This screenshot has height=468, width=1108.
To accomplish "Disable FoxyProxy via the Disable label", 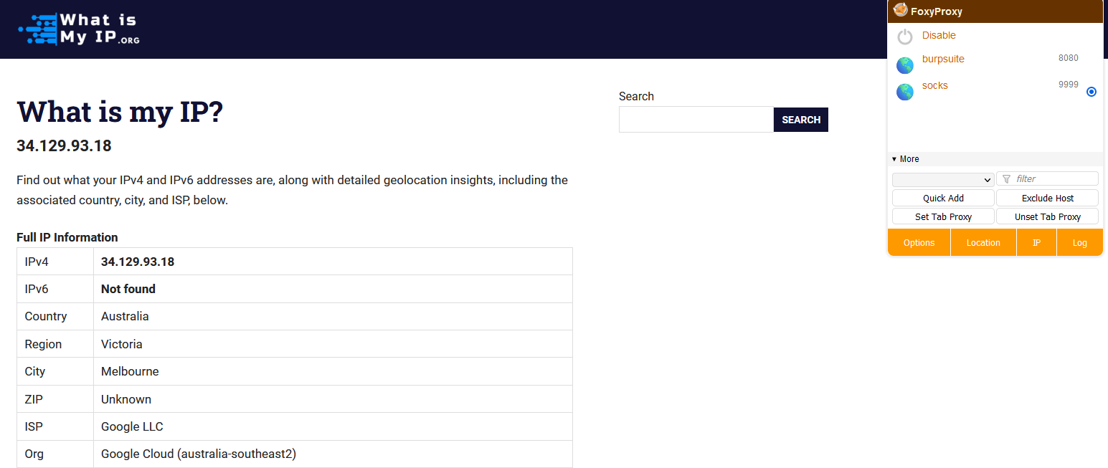I will click(x=939, y=35).
